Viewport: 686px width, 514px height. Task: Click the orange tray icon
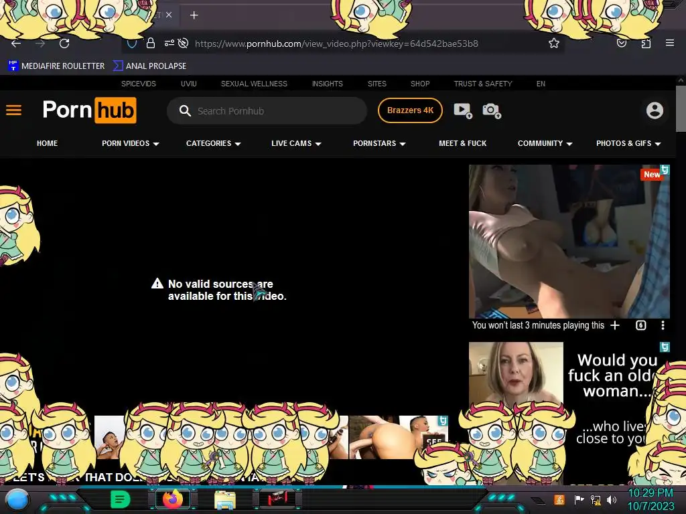pos(559,499)
